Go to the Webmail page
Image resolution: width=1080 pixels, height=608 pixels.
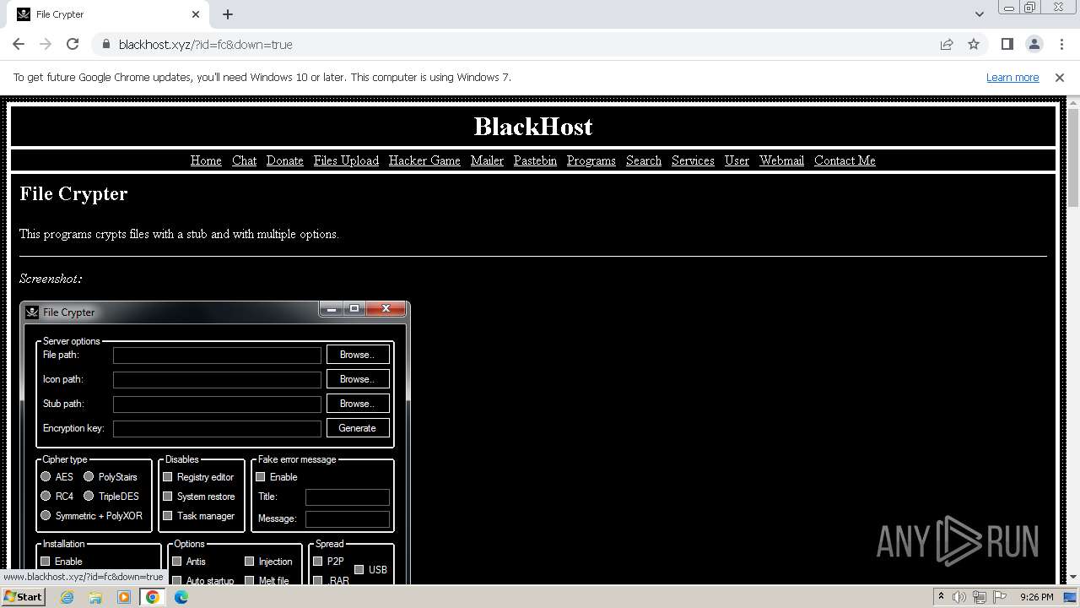(781, 160)
